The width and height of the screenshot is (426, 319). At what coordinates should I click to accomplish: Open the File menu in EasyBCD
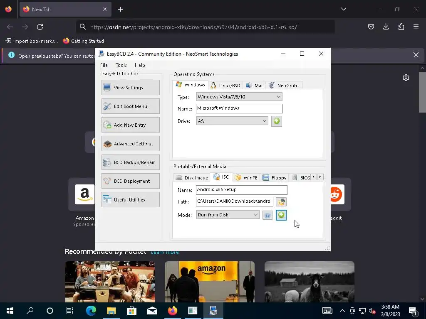click(x=104, y=65)
